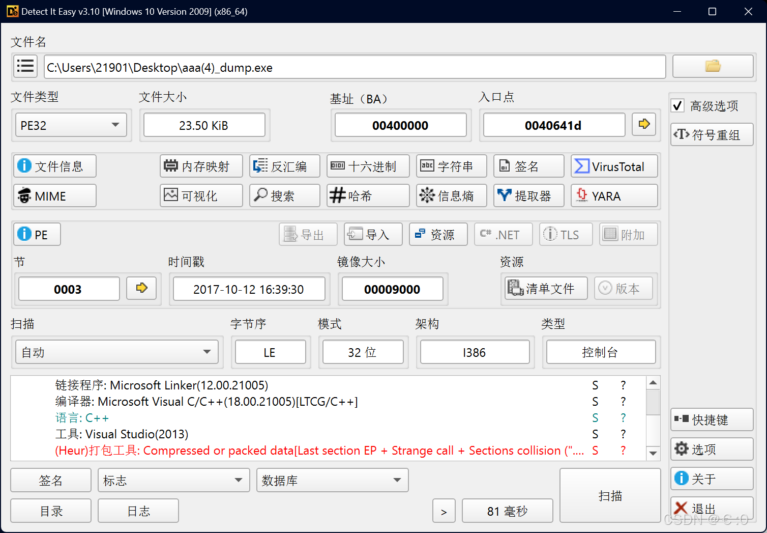View the 清单文件 manifest file
This screenshot has width=767, height=533.
545,288
